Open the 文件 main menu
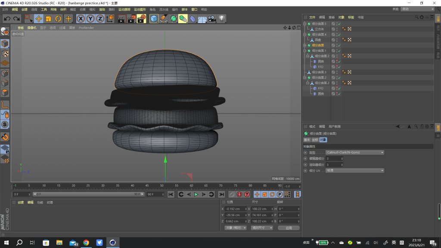 point(5,9)
